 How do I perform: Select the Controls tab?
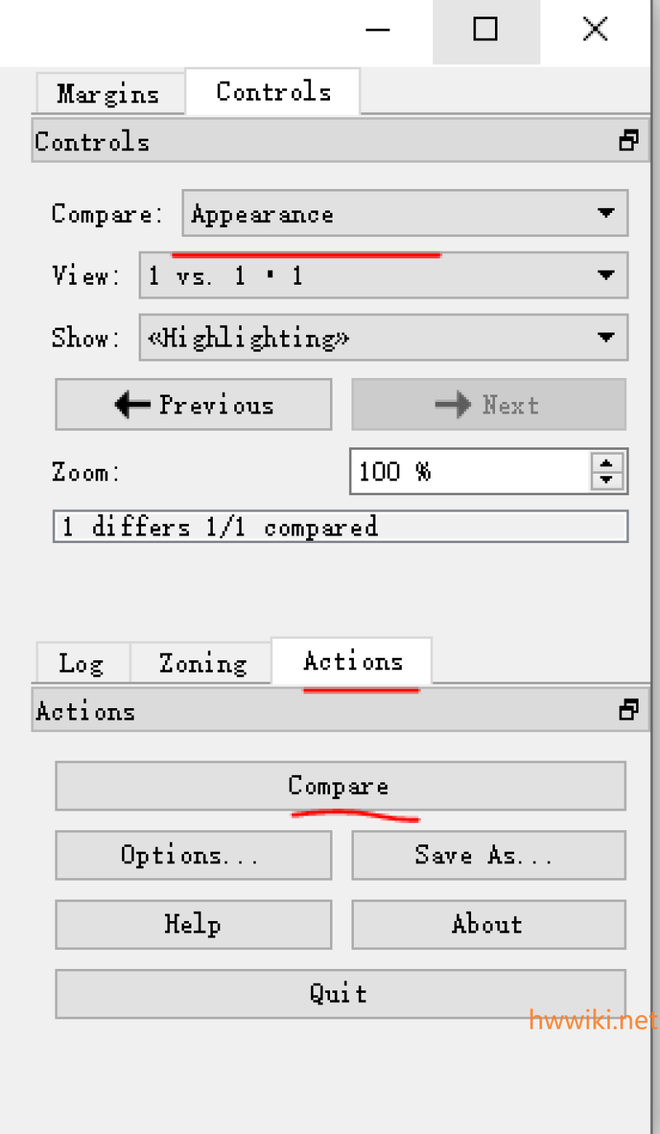273,92
